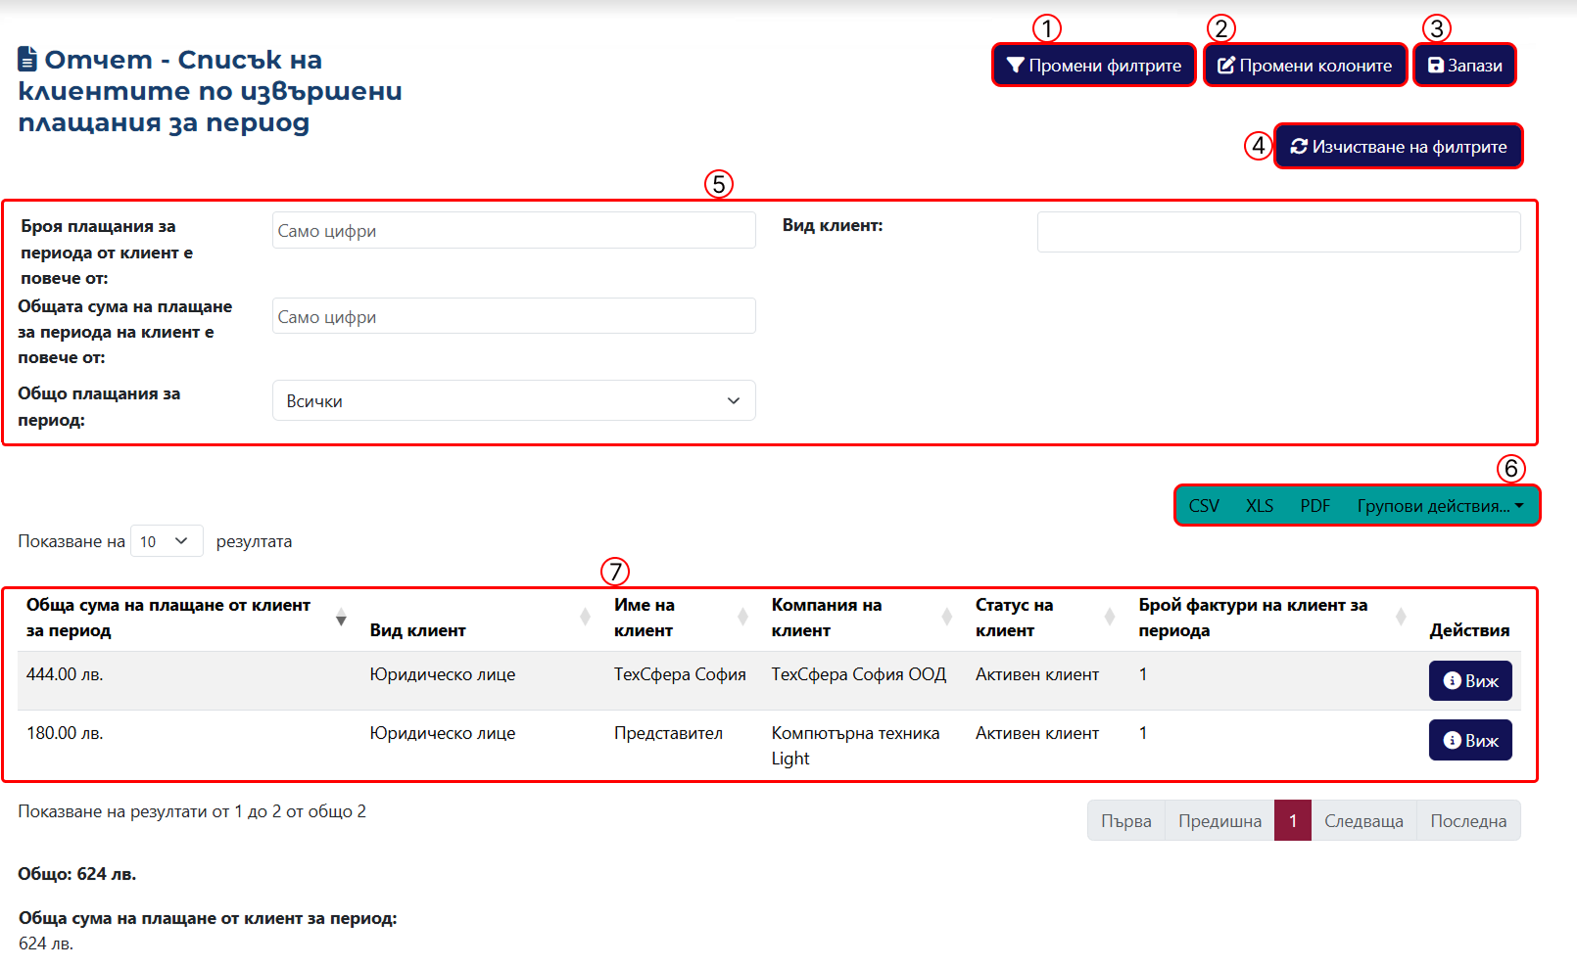Viewport: 1577px width, 967px height.
Task: Click 'Показване на резултати от 1 до 2' text
Action: [x=192, y=811]
